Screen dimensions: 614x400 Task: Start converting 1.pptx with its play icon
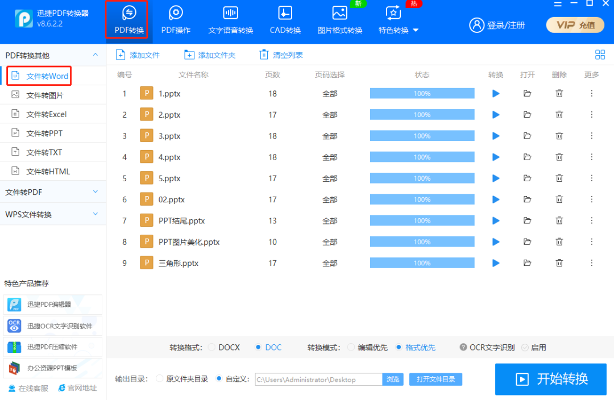[x=495, y=93]
